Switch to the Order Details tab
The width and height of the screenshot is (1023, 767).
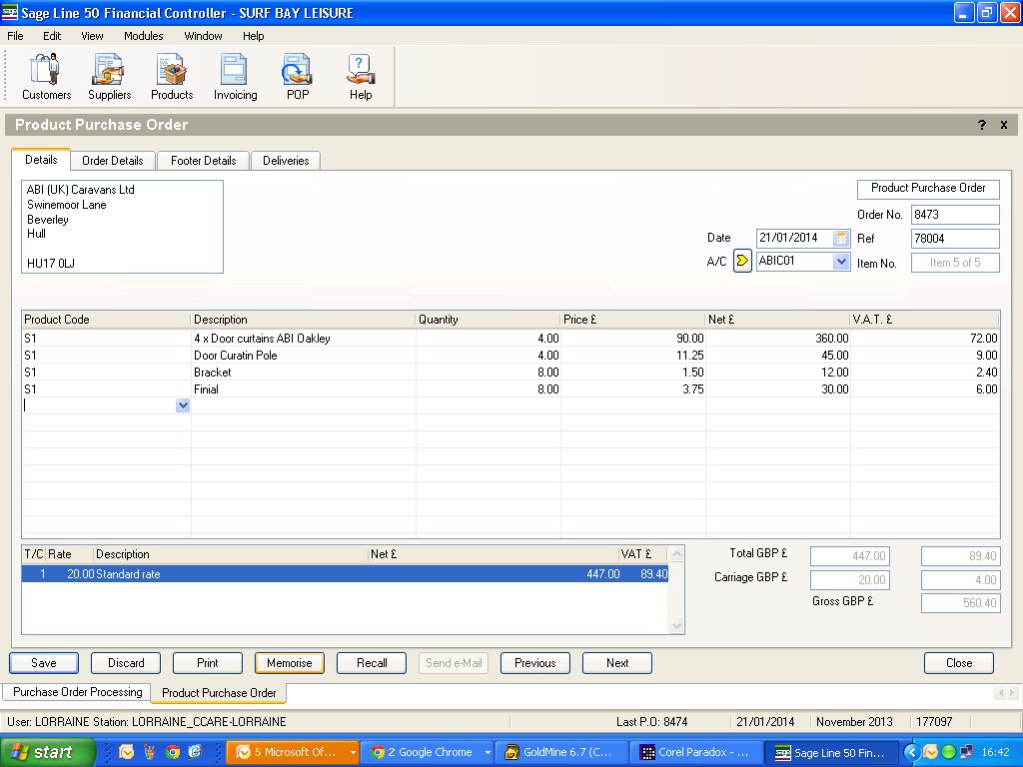[113, 161]
